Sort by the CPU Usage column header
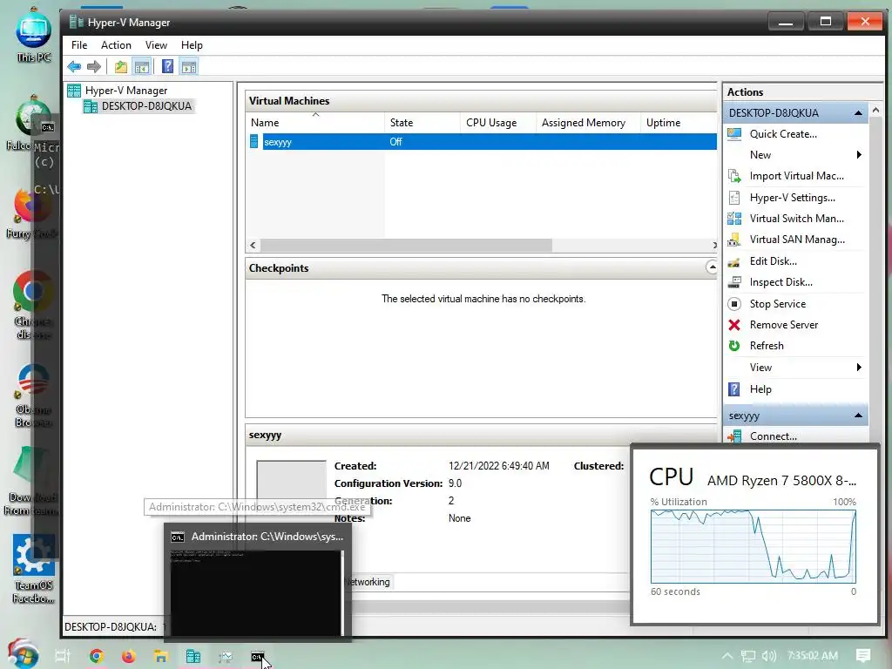Image resolution: width=892 pixels, height=669 pixels. [x=498, y=123]
